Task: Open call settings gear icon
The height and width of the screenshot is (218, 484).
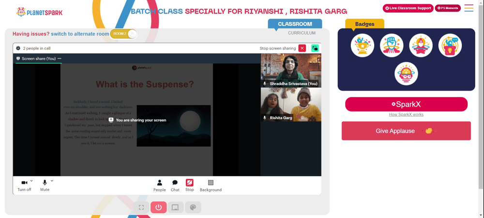Action: coord(18,48)
